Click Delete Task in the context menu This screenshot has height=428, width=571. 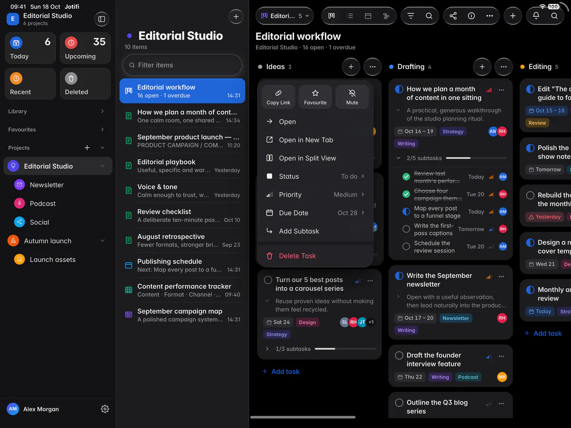315,256
